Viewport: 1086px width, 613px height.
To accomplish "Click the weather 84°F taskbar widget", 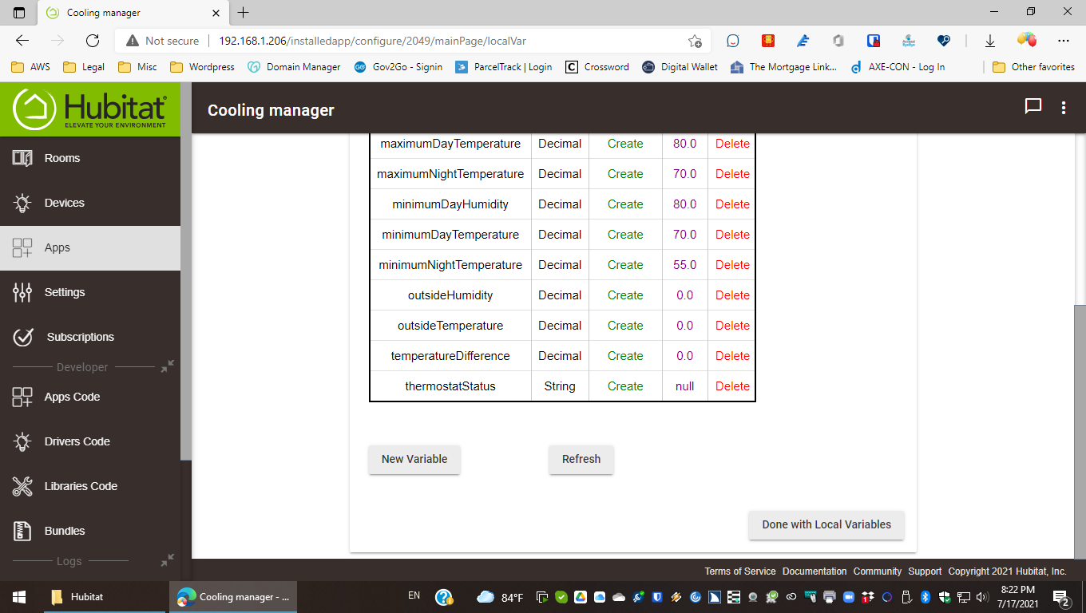I will tap(500, 597).
